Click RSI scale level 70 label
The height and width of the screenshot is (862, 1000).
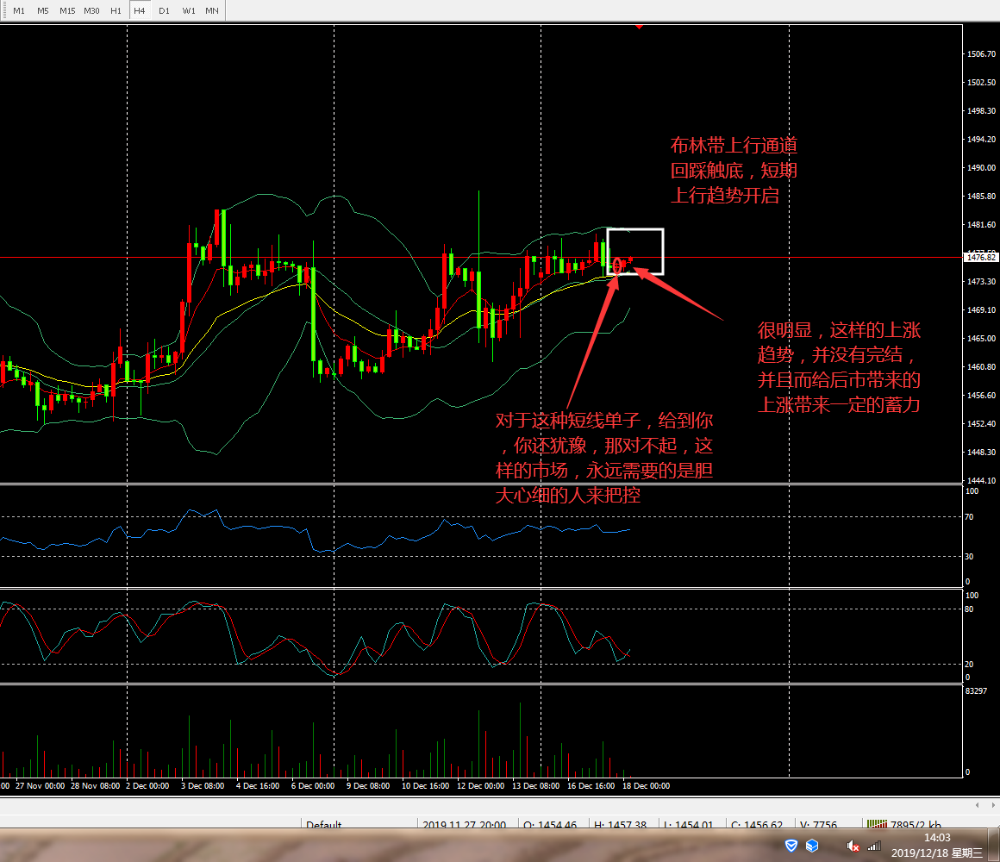(x=969, y=516)
